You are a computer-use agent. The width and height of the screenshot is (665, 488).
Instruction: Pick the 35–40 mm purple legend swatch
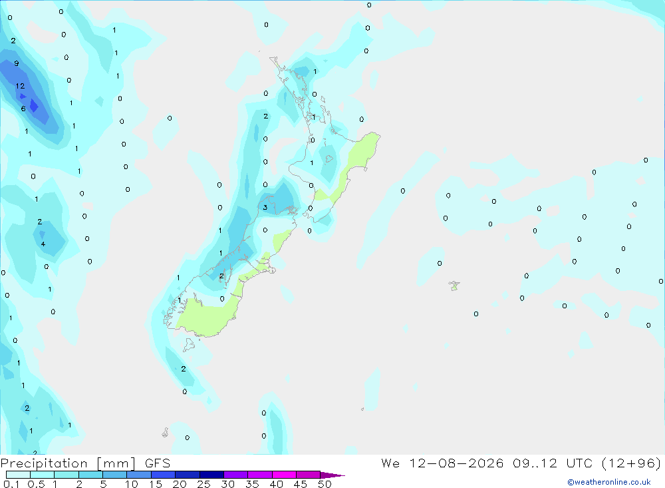point(259,475)
